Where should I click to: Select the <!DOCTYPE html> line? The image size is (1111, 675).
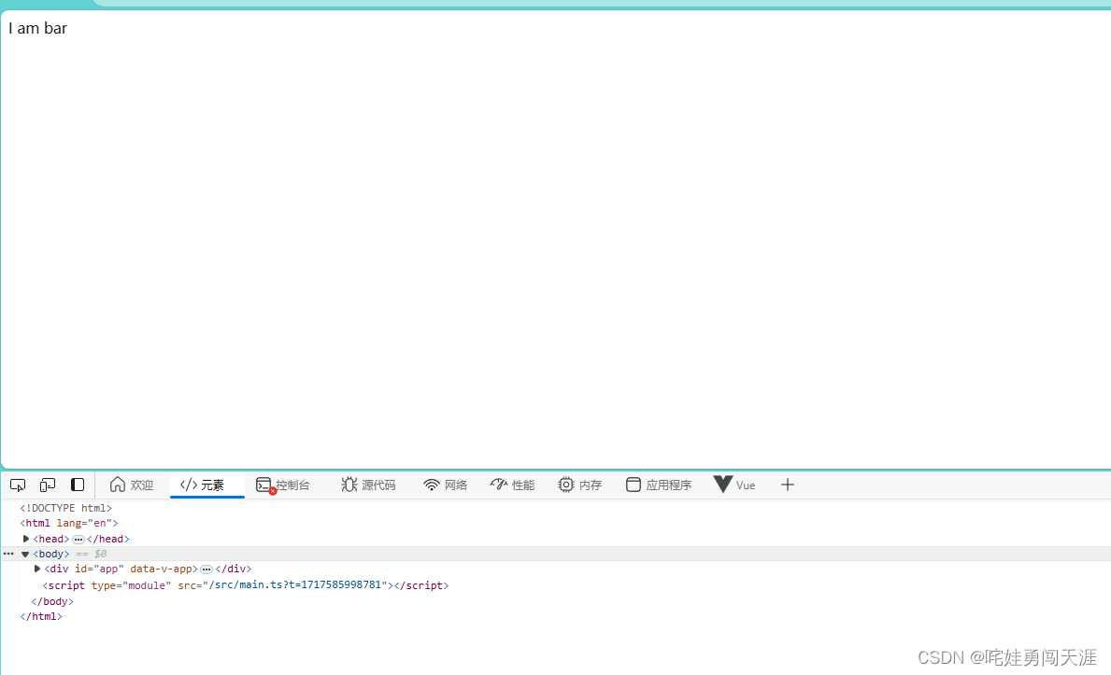click(x=66, y=508)
